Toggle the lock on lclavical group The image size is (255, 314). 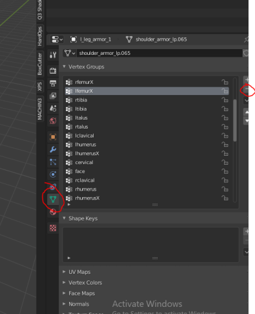[x=225, y=136]
